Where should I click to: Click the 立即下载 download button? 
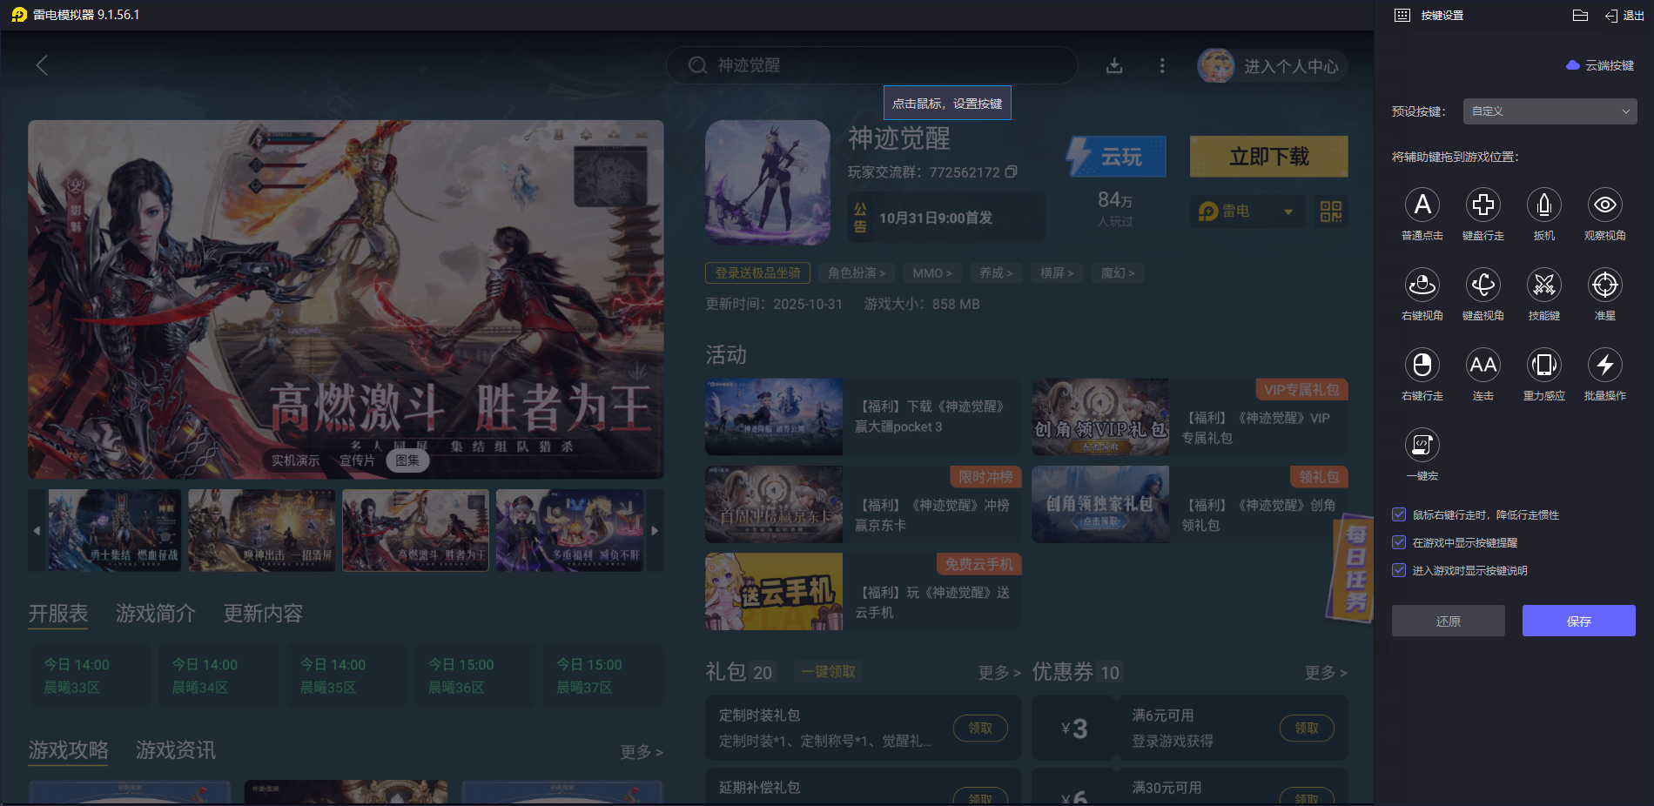pyautogui.click(x=1268, y=157)
